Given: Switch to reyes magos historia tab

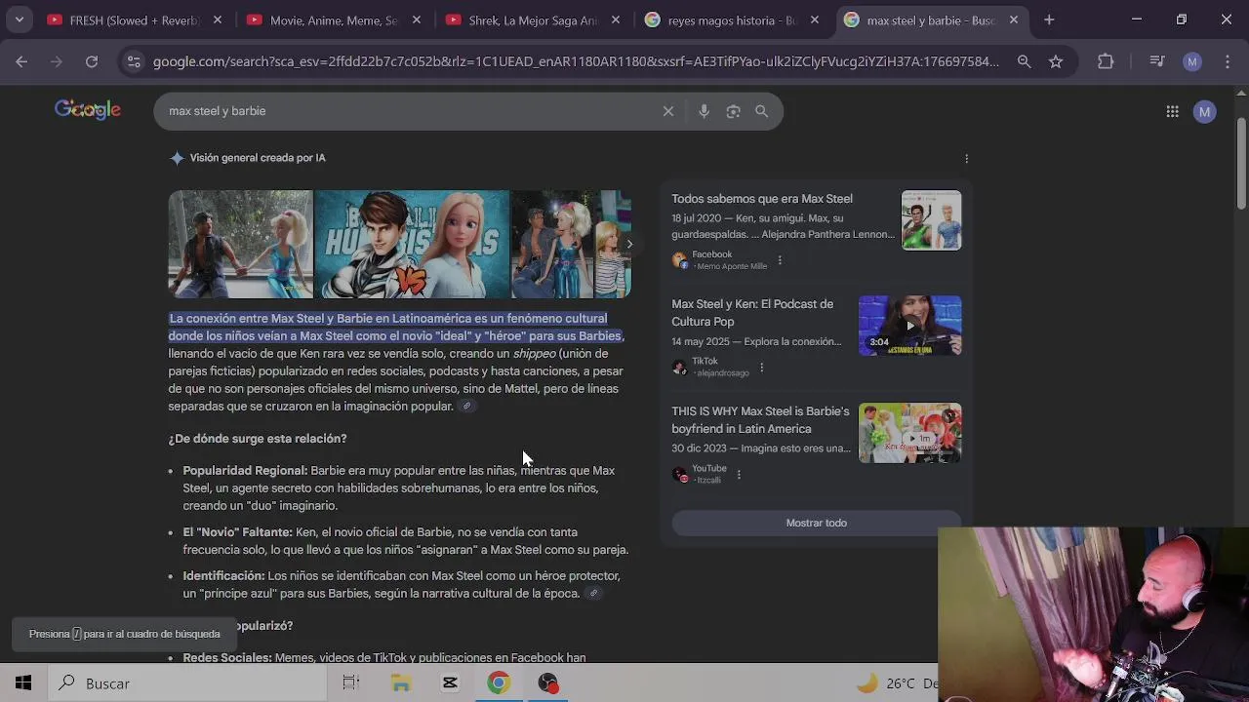Looking at the screenshot, I should point(733,19).
